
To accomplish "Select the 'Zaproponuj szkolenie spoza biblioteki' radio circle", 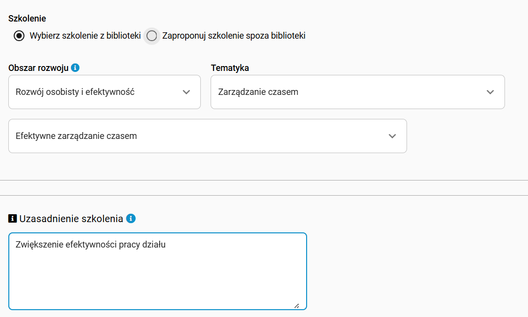I will click(151, 36).
